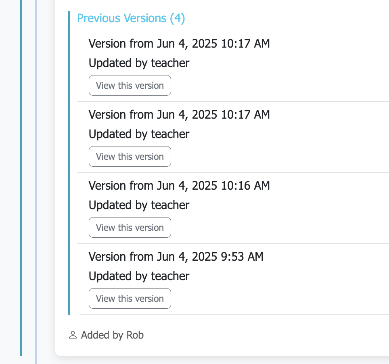Collapse the Previous Versions (4) section
The height and width of the screenshot is (364, 389).
click(131, 18)
